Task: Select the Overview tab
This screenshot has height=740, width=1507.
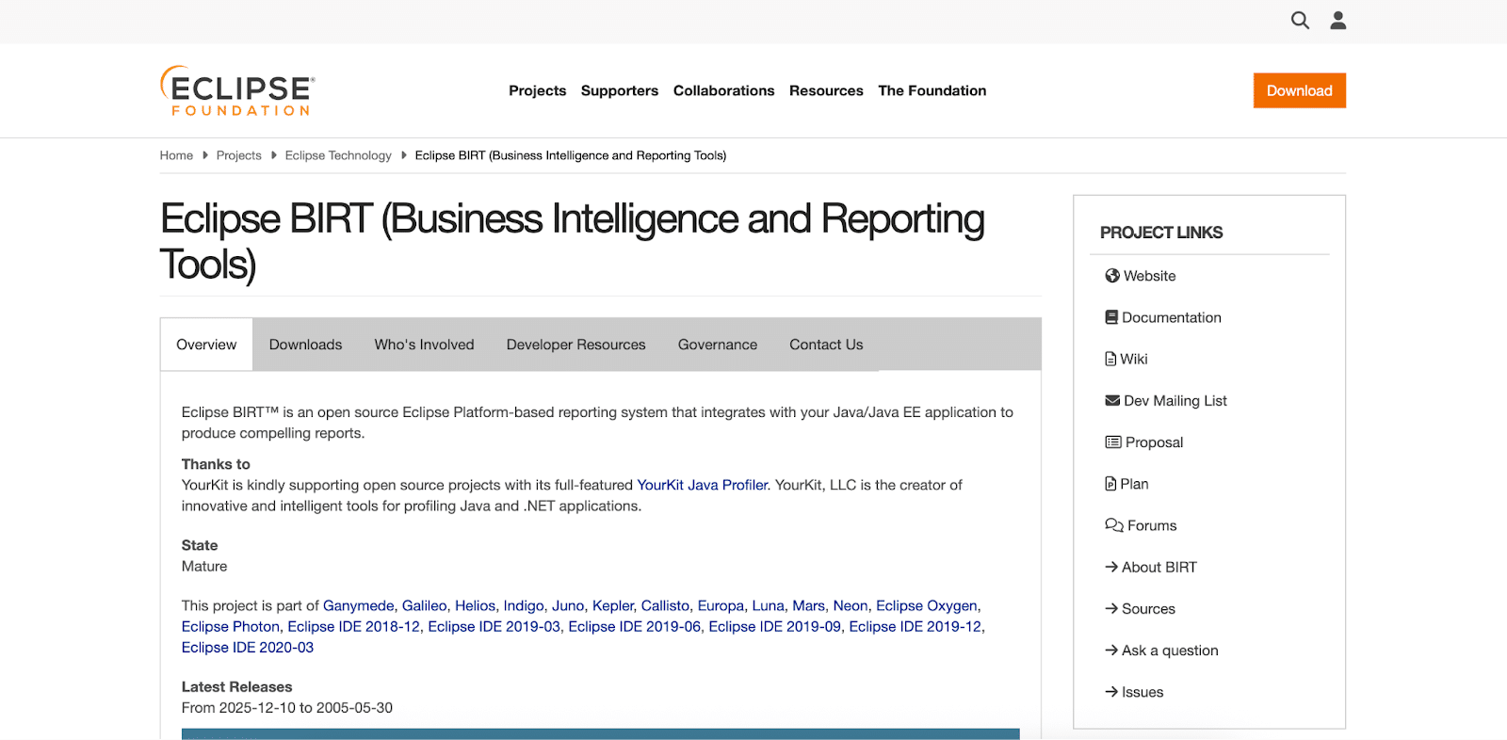Action: (x=206, y=345)
